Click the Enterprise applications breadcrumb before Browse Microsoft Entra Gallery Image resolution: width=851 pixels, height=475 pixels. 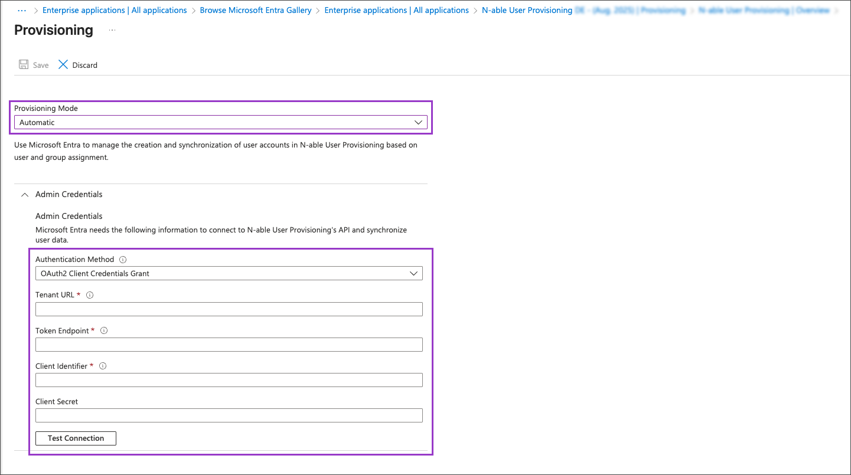tap(115, 10)
